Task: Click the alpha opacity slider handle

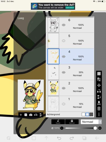Action: [x=95, y=128]
